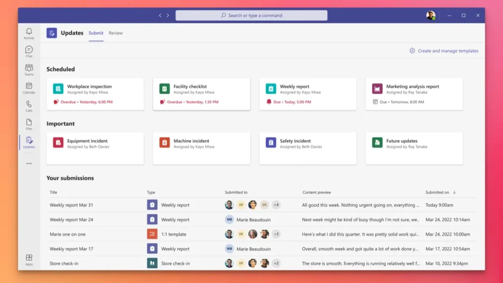Navigate back with the left chevron
This screenshot has height=283, width=503.
tap(160, 15)
